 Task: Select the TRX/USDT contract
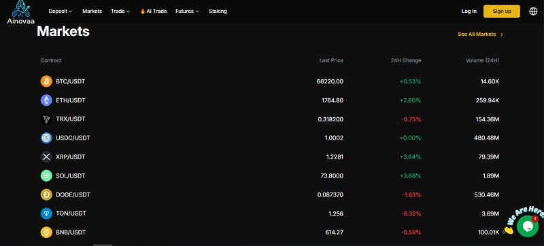[71, 119]
